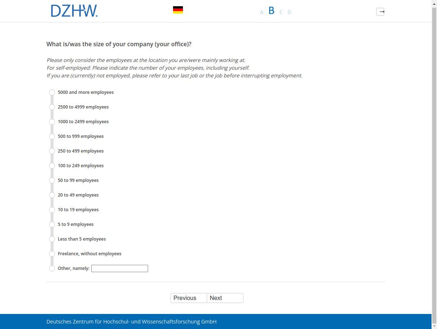Viewport: 437px width, 329px height.
Task: Select 'Less than 5 employees'
Action: (52, 239)
